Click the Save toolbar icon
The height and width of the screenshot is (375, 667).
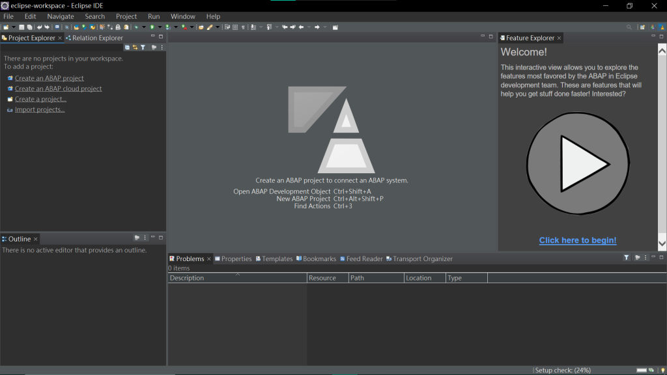[21, 27]
